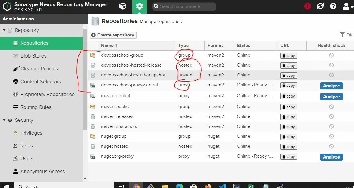354x188 pixels.
Task: Sort by the Name column header
Action: click(x=137, y=46)
